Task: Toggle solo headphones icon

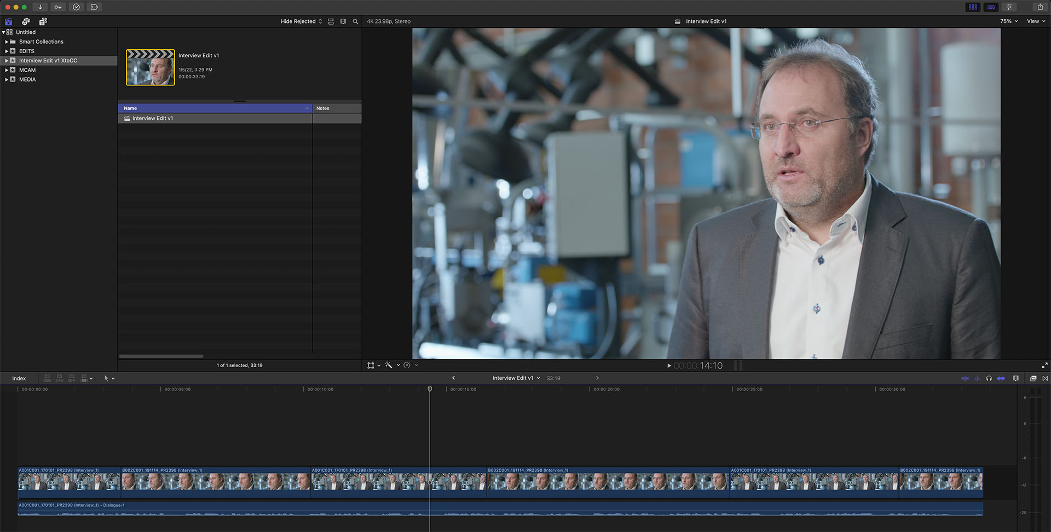Action: click(989, 378)
